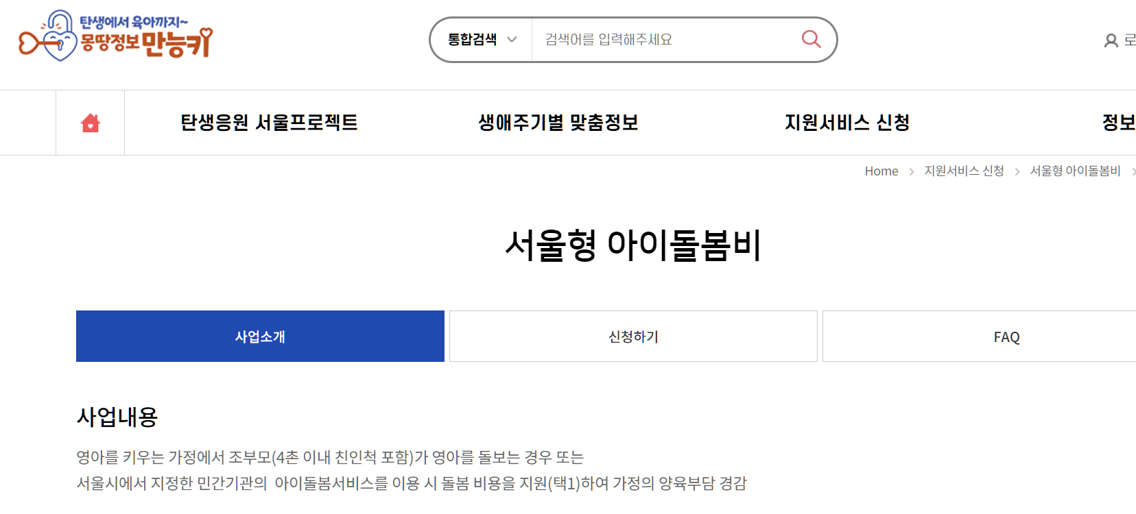
Task: Open the 지원서비스 신청 menu
Action: pyautogui.click(x=847, y=122)
